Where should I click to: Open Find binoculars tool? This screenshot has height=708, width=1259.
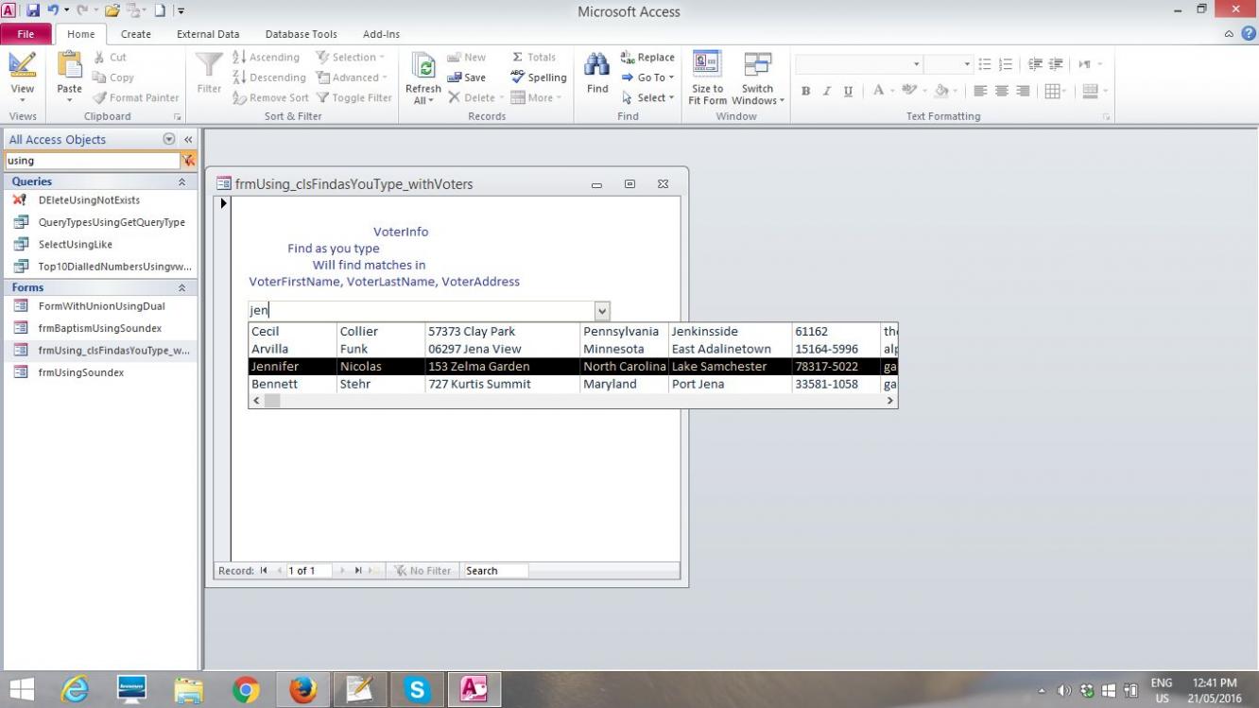pyautogui.click(x=597, y=74)
